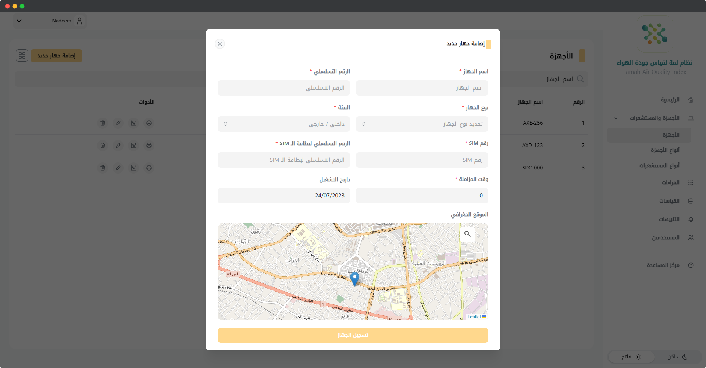
Task: Select أنواع المستشعرات submenu item
Action: tap(660, 166)
